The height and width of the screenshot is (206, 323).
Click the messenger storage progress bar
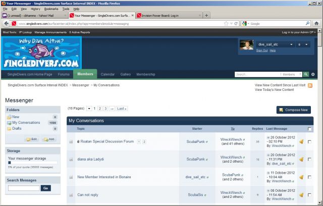33,163
